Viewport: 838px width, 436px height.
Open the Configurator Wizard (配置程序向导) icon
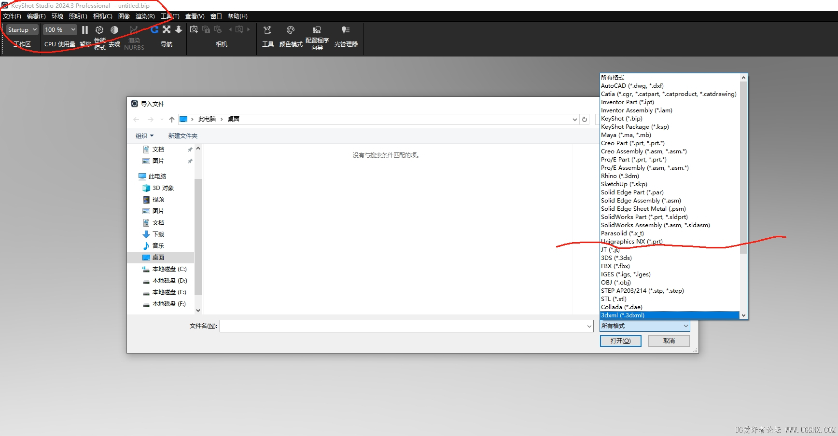[x=317, y=30]
